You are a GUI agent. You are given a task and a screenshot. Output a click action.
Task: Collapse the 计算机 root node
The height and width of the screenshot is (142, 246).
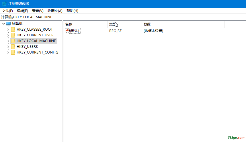(x=3, y=24)
